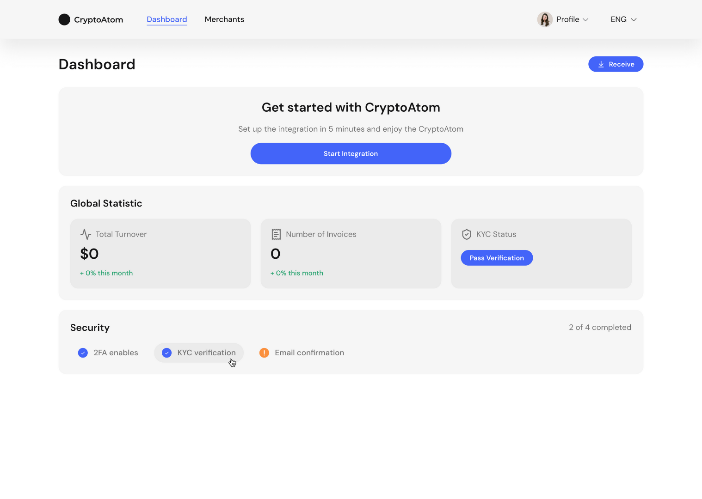
Task: Select the 2FA enables security item
Action: pos(116,353)
